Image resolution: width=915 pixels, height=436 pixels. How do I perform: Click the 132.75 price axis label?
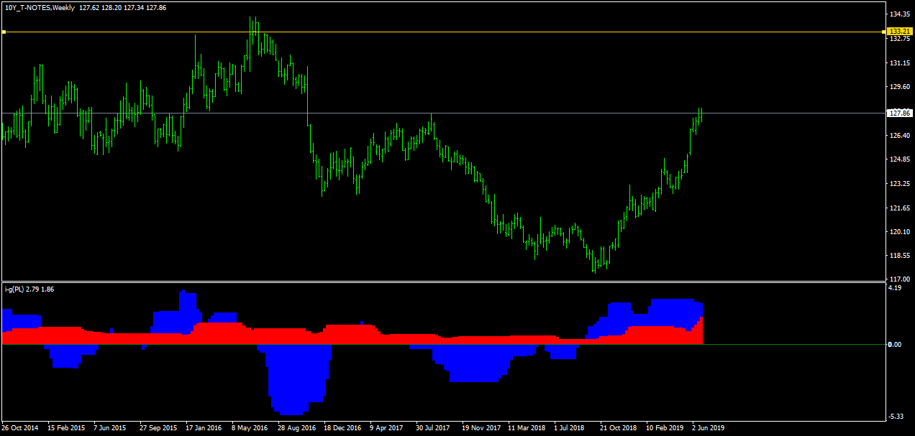coord(900,39)
